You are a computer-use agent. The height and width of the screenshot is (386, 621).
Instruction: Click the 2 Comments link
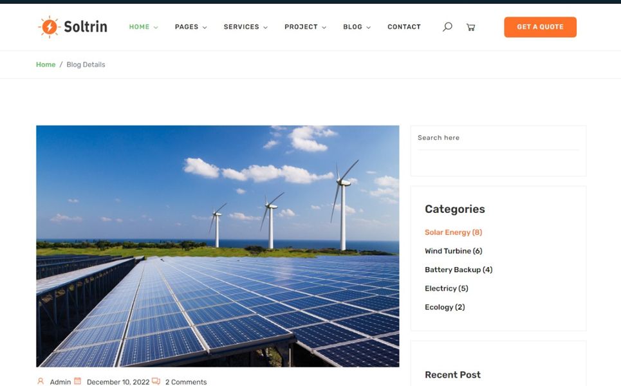(x=185, y=381)
